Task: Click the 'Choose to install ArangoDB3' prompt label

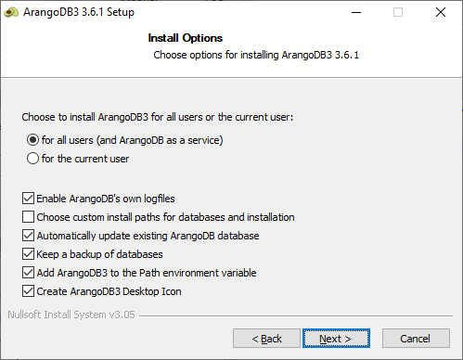Action: click(x=158, y=117)
